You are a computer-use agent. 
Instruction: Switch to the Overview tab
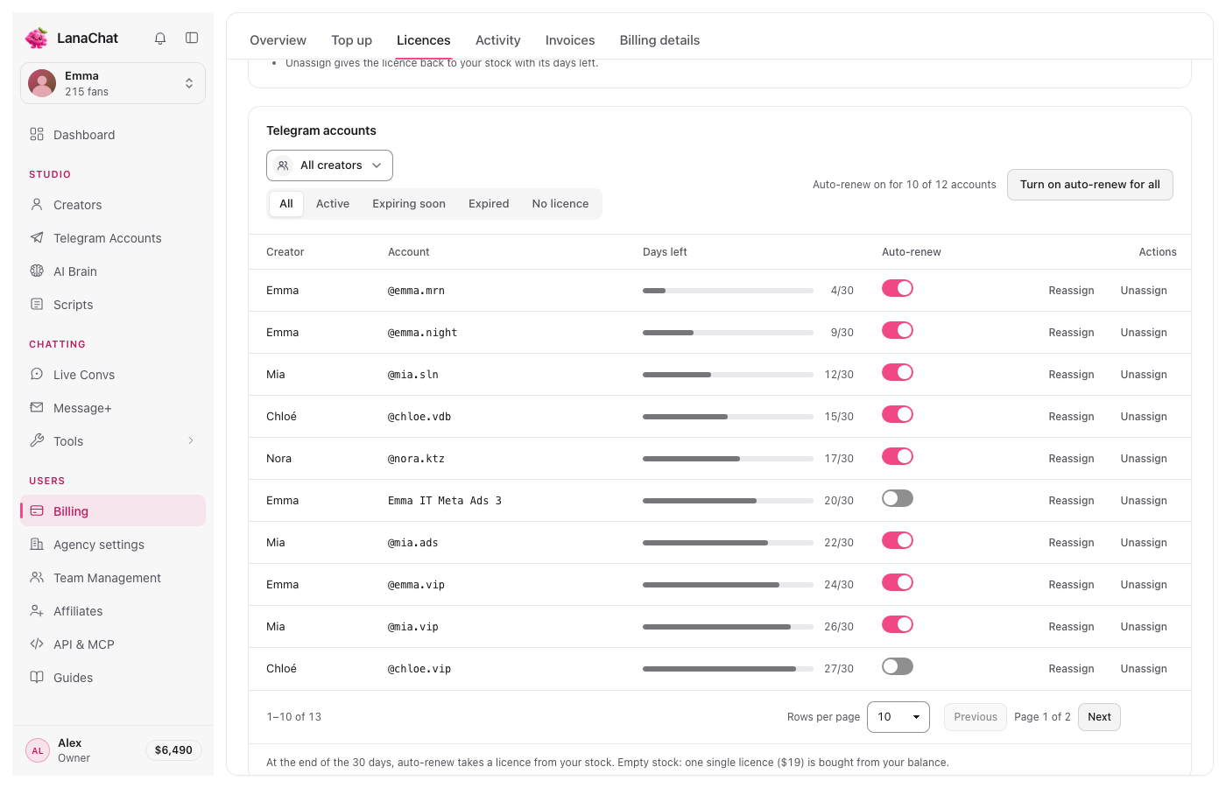pyautogui.click(x=278, y=40)
